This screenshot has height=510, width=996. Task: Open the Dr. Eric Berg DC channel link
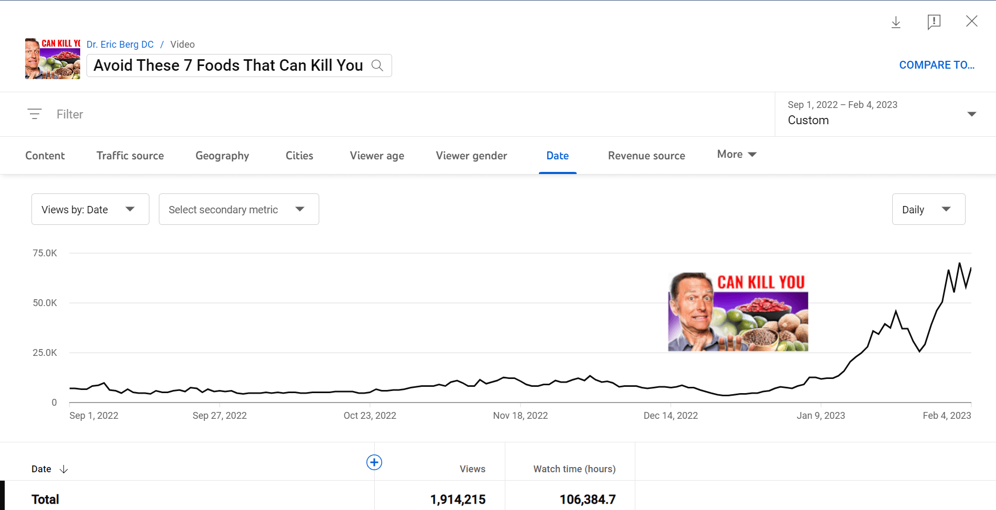pos(120,45)
